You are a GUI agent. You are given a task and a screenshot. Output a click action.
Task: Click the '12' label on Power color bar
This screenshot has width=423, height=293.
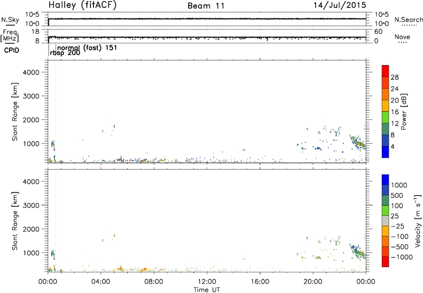point(394,124)
